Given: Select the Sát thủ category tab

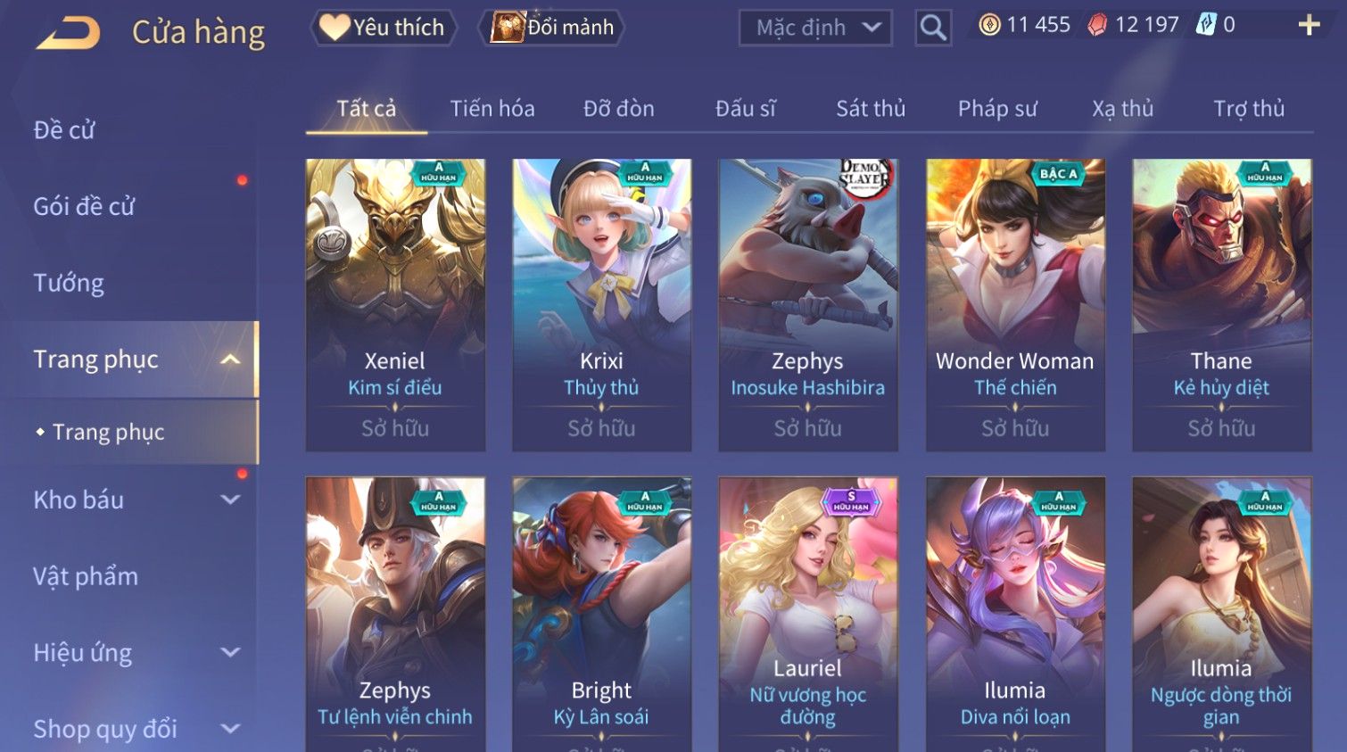Looking at the screenshot, I should click(x=871, y=109).
